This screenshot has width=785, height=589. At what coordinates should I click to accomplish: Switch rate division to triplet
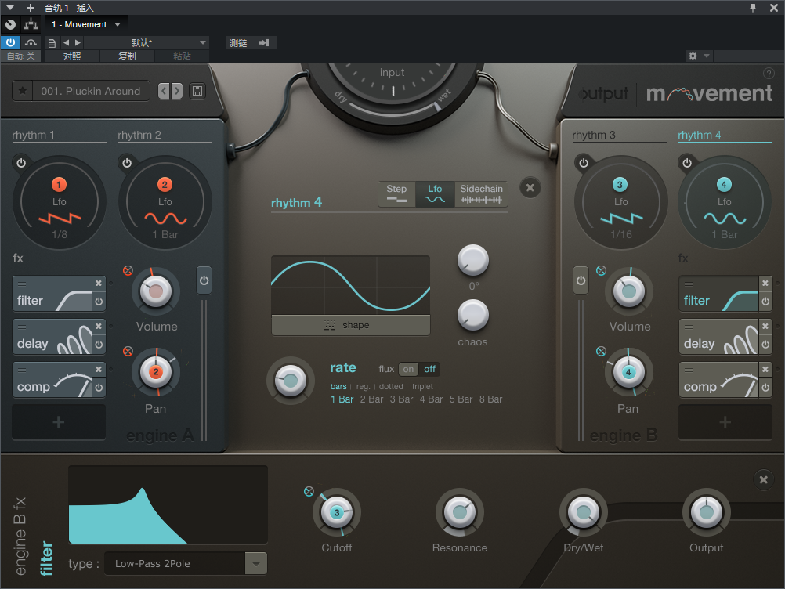(x=422, y=387)
